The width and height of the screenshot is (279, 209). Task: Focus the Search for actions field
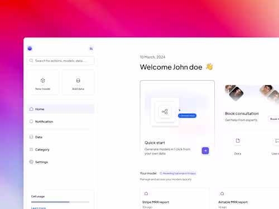(60, 61)
